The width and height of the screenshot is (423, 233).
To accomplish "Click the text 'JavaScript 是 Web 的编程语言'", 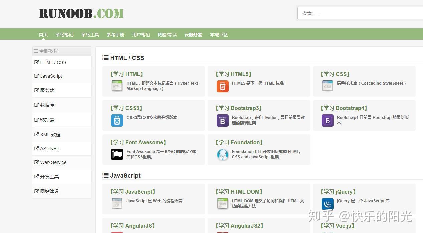I will pyautogui.click(x=154, y=201).
